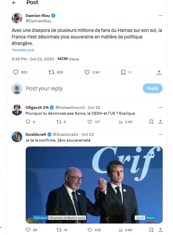
Task: Open the @Goaldorak2 handle link
Action: point(65,135)
